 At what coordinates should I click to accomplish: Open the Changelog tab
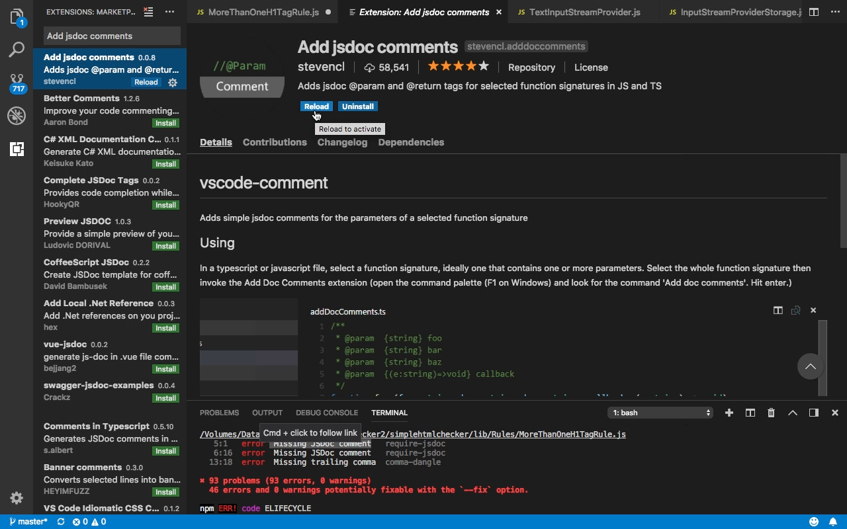click(342, 142)
